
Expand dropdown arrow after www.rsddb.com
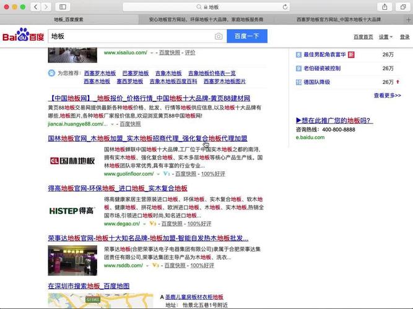(x=147, y=266)
